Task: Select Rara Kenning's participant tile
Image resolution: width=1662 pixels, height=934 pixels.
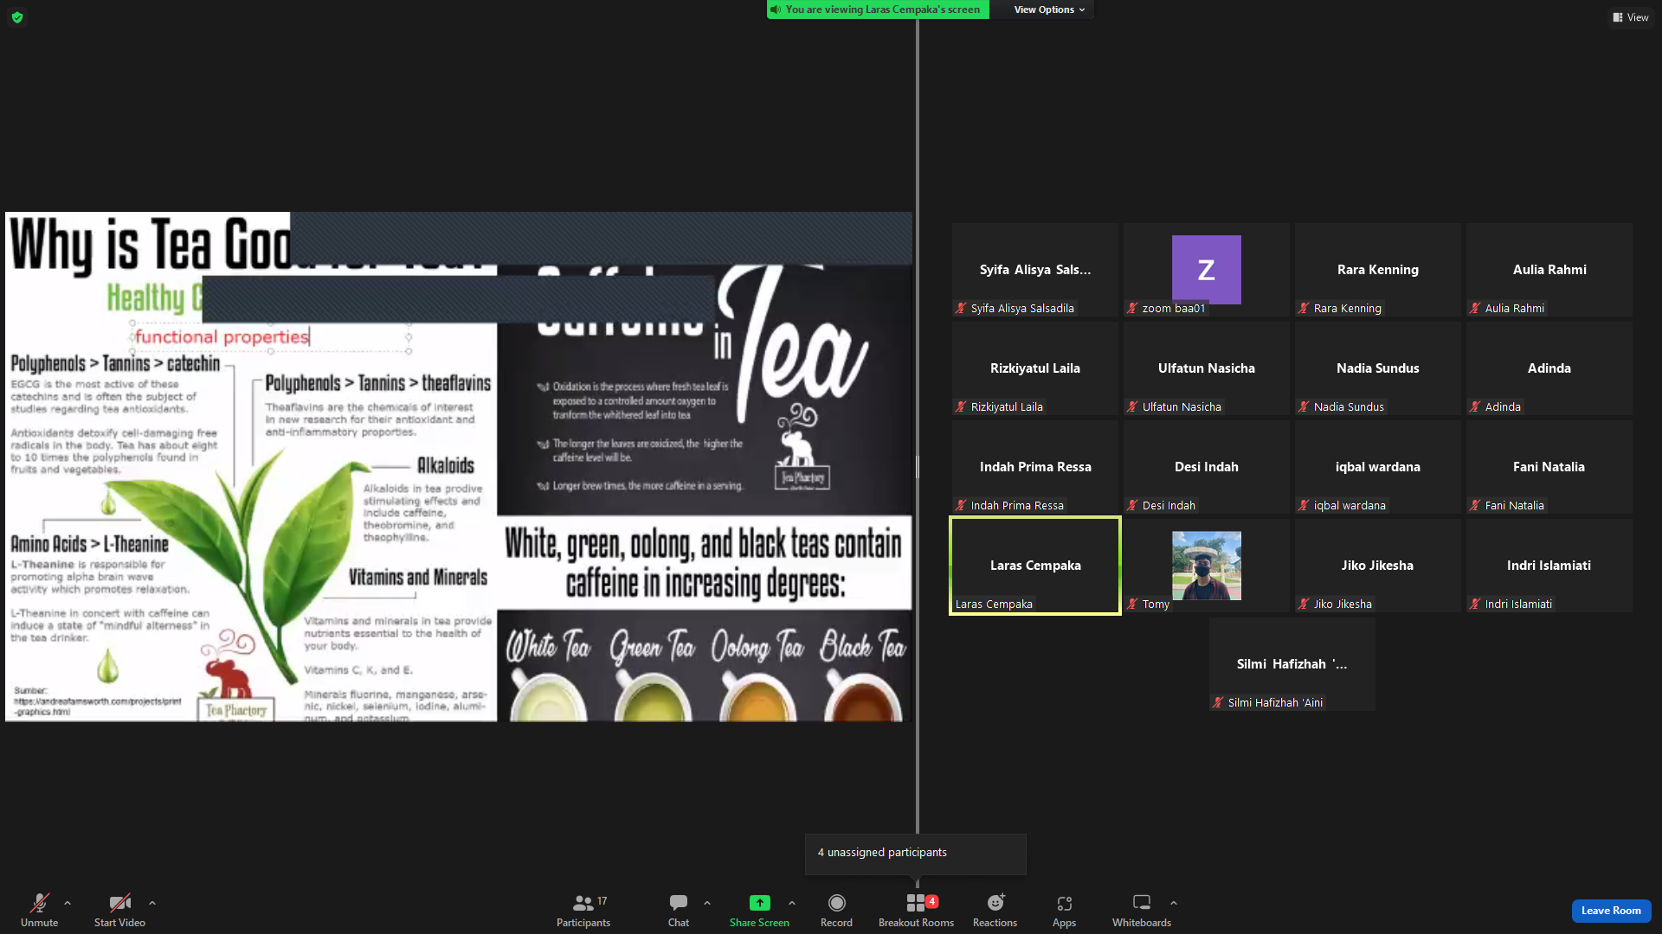Action: (1378, 270)
